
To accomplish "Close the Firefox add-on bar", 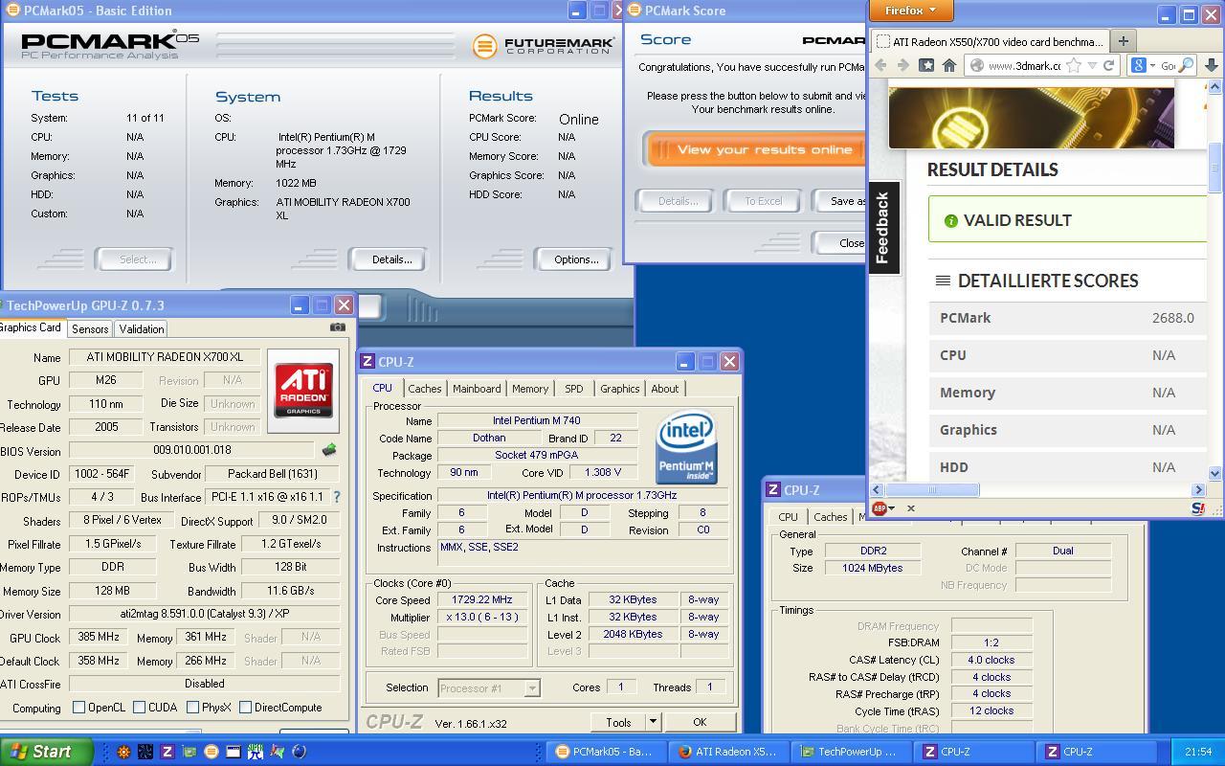I will click(910, 508).
